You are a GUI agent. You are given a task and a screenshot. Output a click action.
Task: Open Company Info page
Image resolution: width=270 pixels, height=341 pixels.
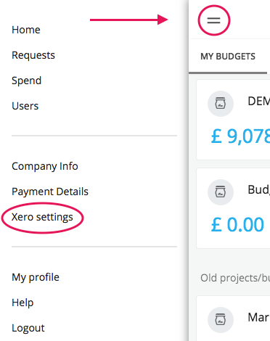[x=45, y=166]
